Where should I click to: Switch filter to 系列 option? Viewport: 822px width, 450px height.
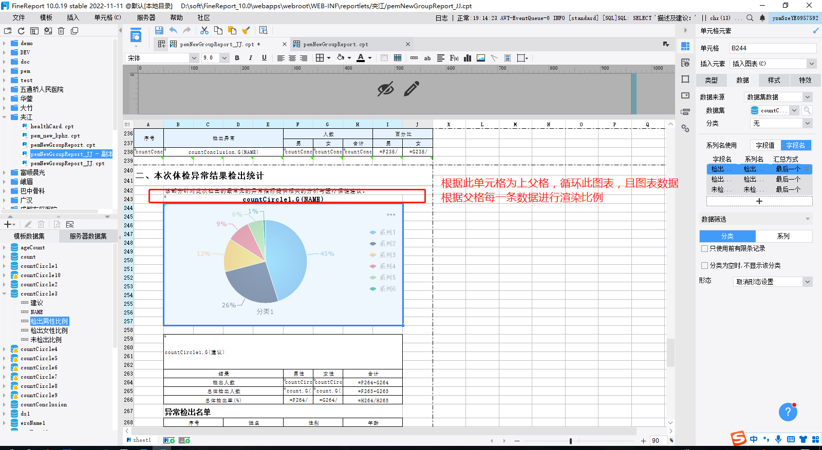point(783,236)
